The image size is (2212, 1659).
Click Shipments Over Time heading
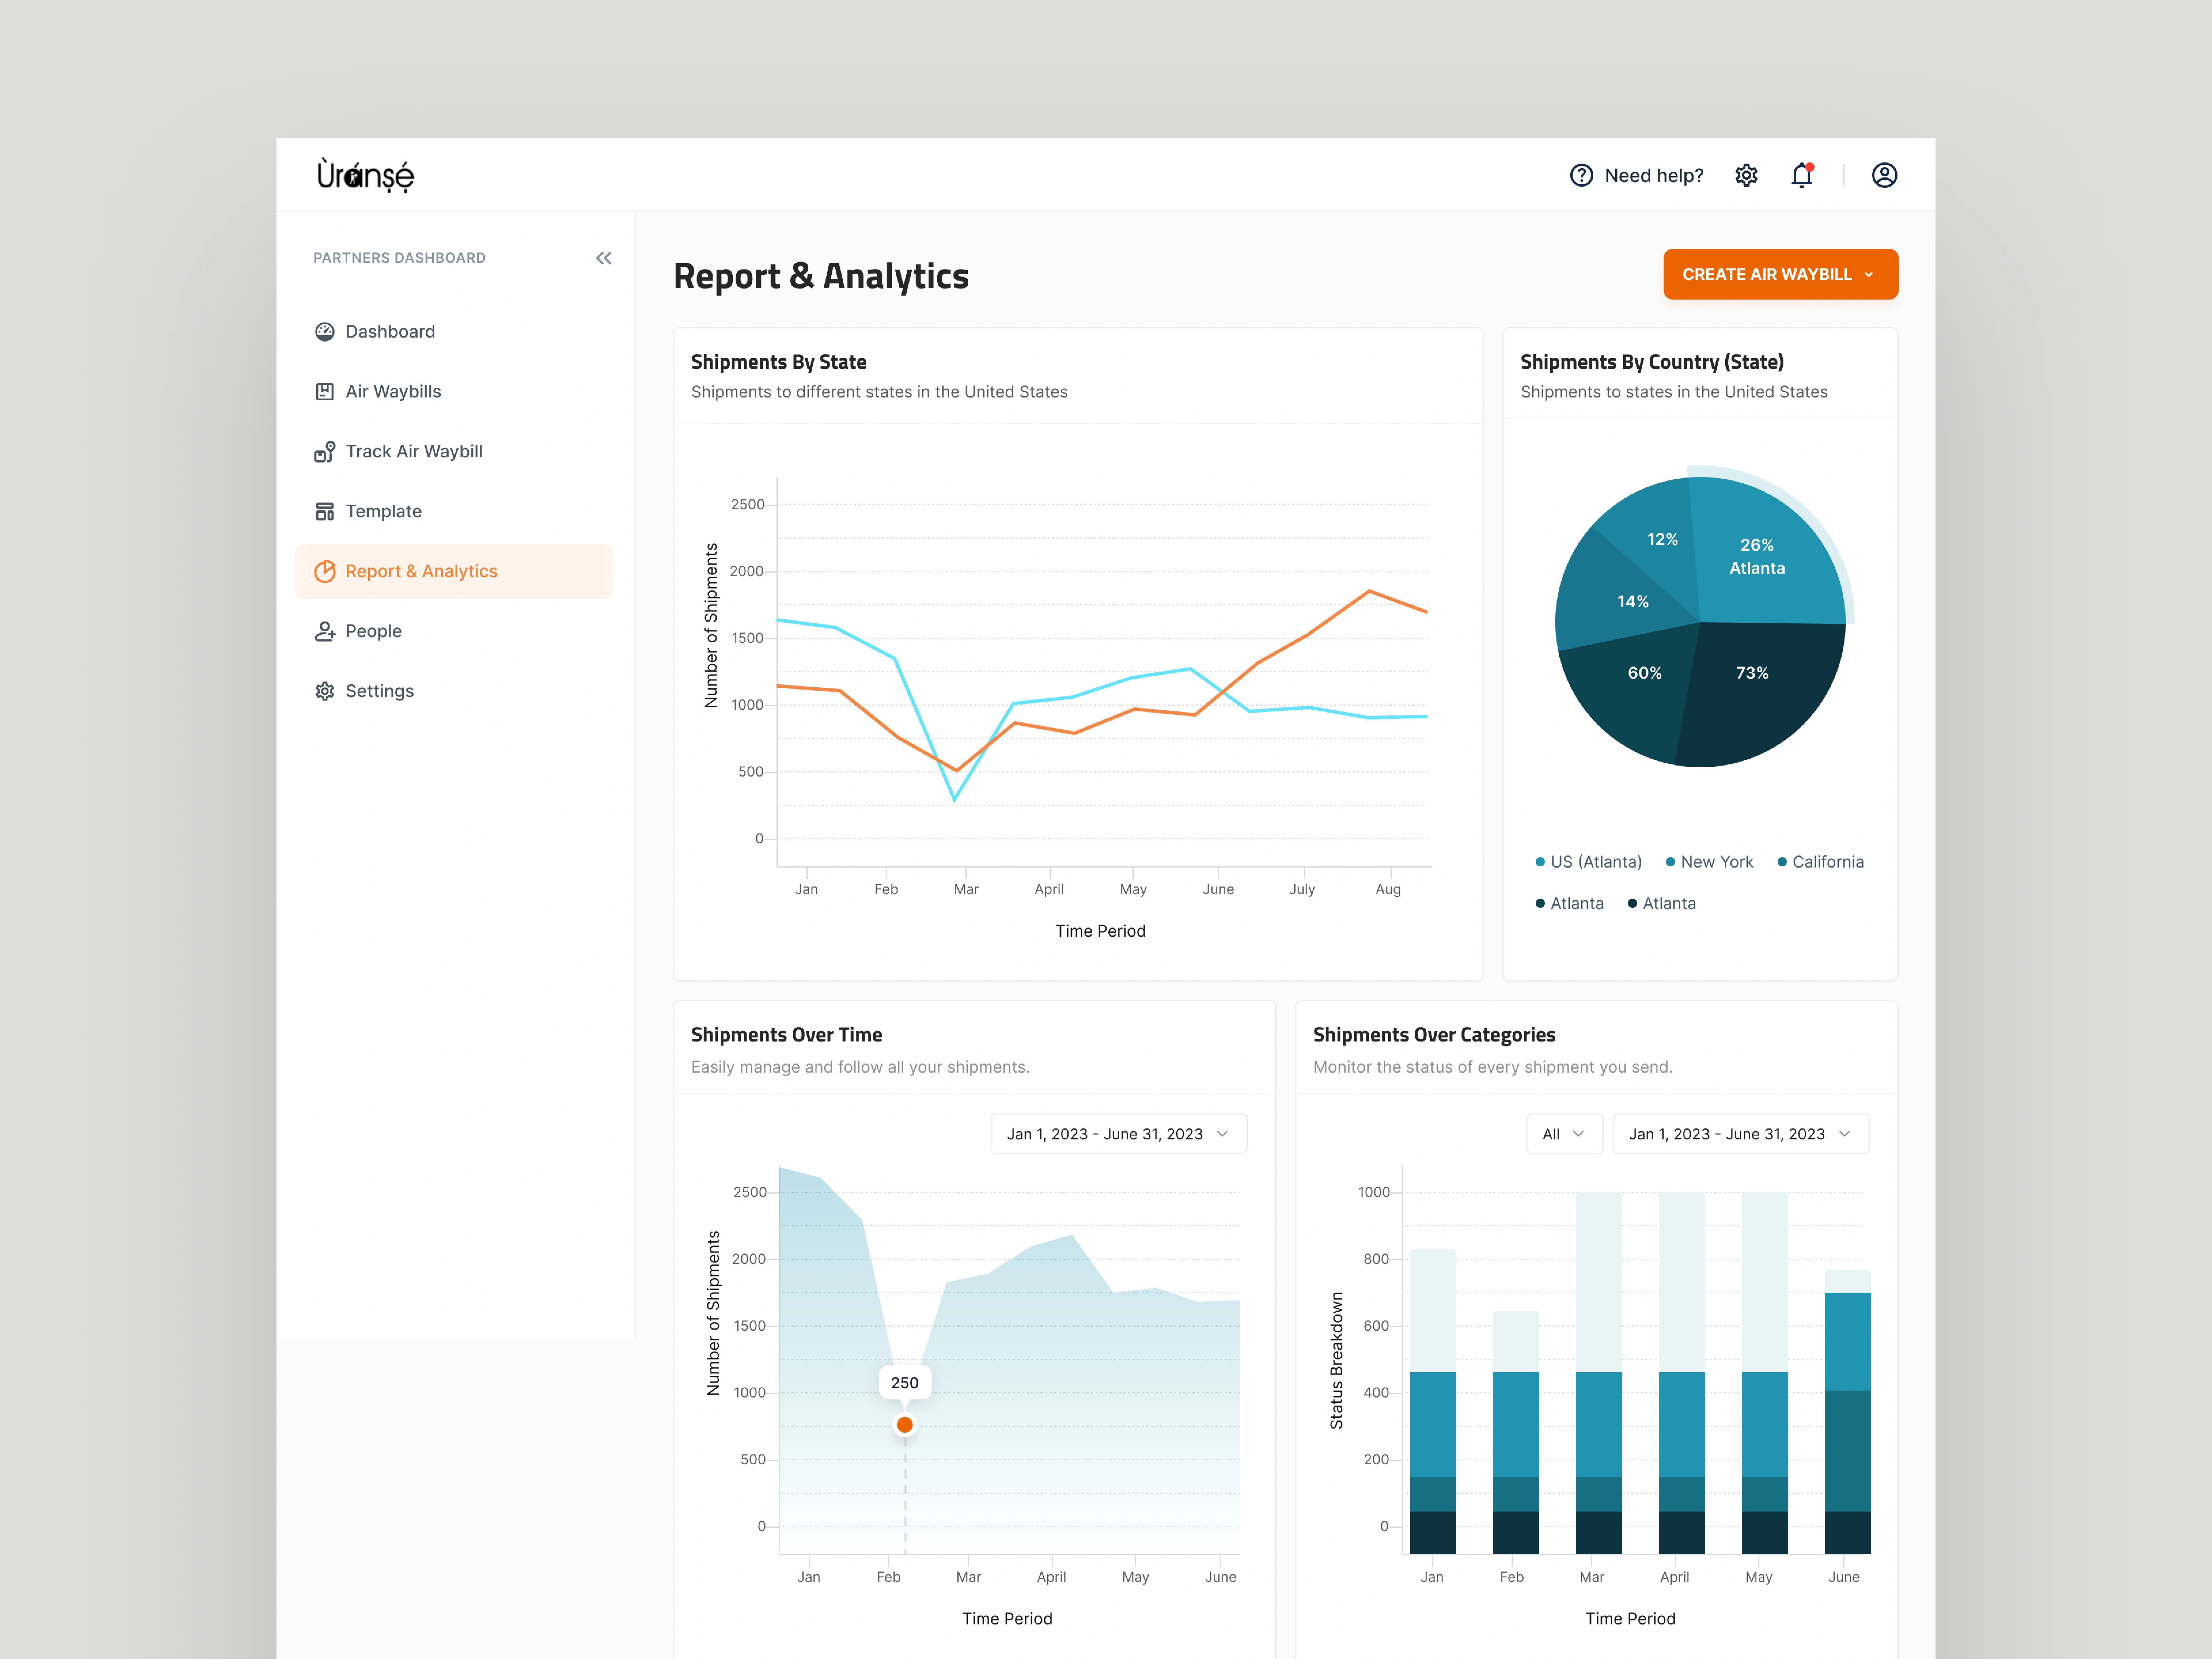click(x=787, y=1035)
